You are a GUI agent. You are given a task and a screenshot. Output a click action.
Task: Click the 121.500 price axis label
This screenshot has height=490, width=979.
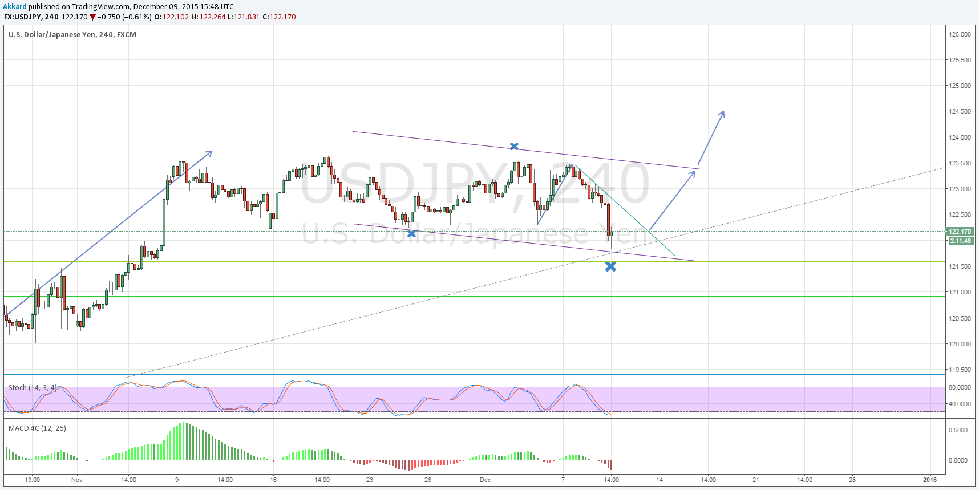(x=960, y=266)
